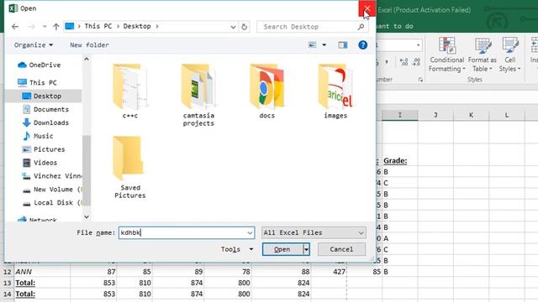Viewport: 538px width, 302px height.
Task: Select the camtasia projects folder
Action: tap(198, 95)
